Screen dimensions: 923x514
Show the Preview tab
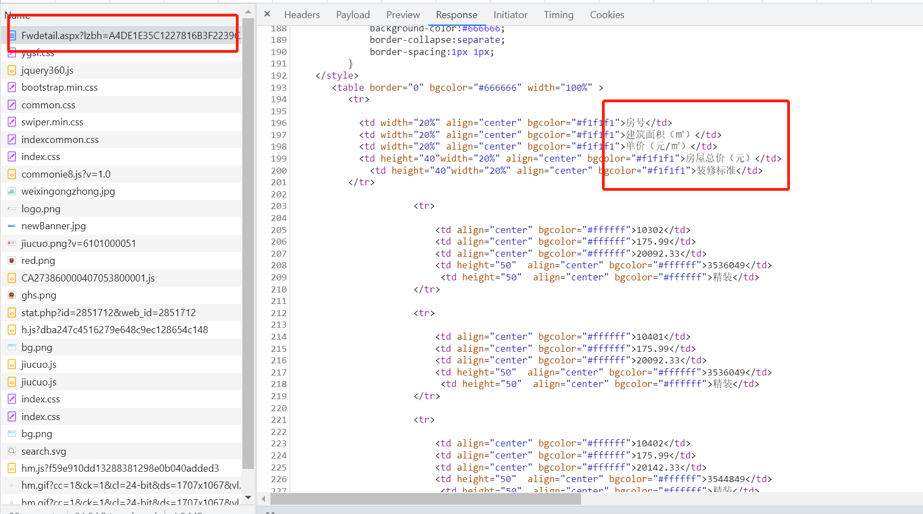pos(403,15)
